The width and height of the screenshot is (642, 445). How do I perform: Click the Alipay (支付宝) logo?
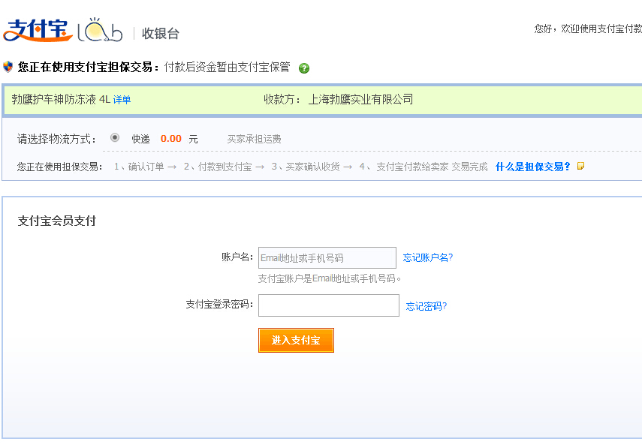point(38,30)
